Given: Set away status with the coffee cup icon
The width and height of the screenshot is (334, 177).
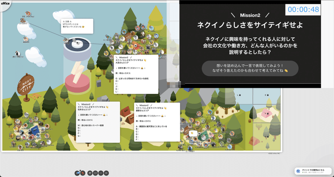Looking at the screenshot, I should point(90,173).
